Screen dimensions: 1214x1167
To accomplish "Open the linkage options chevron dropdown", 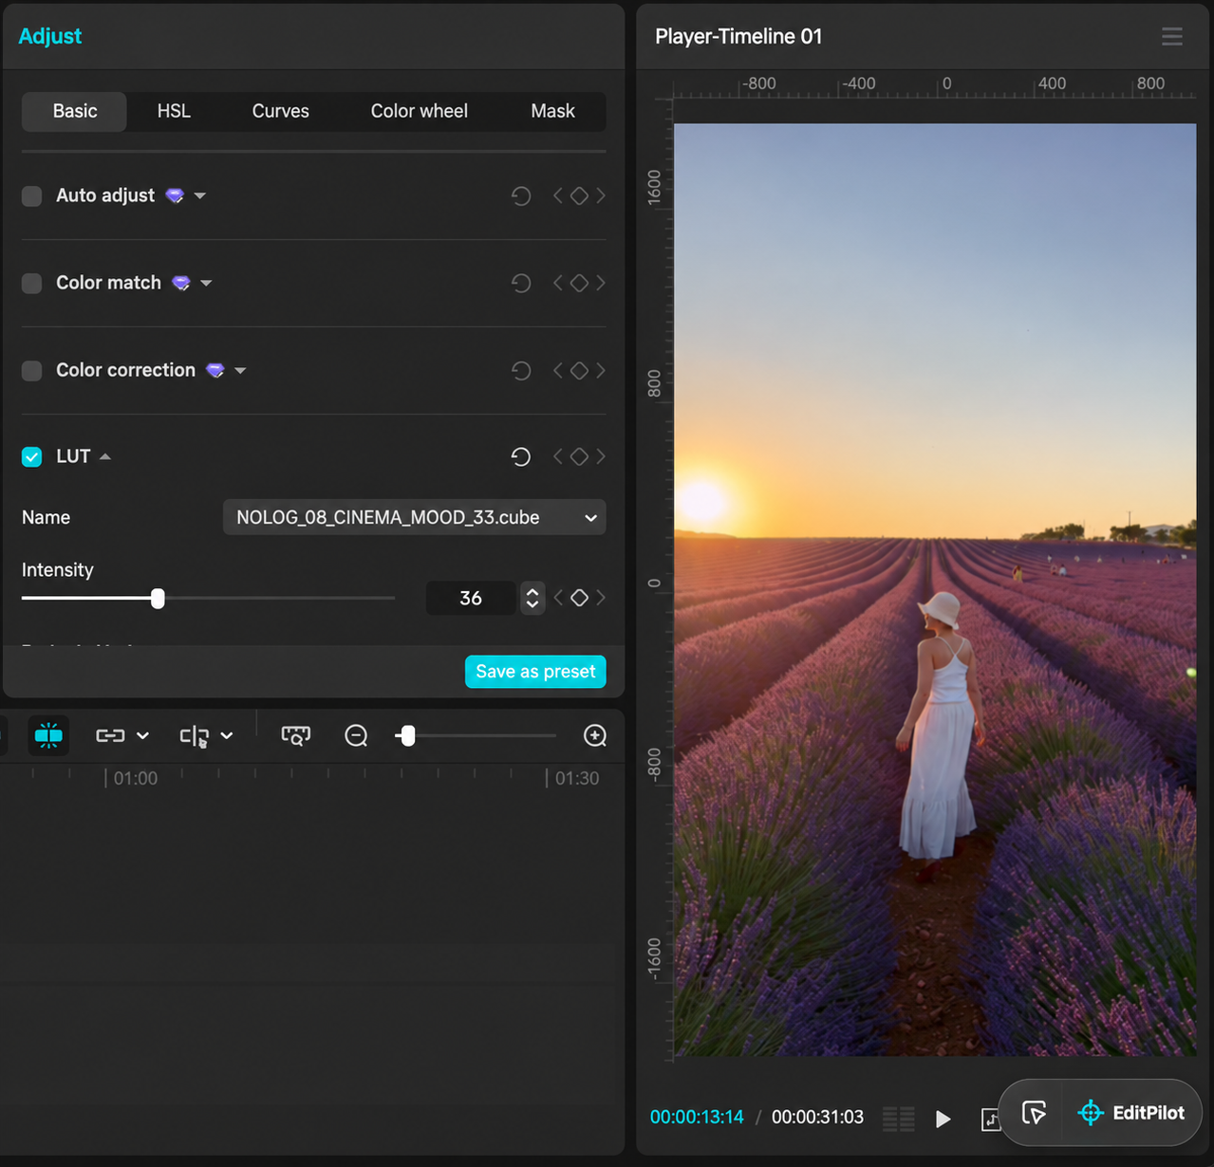I will click(x=143, y=735).
